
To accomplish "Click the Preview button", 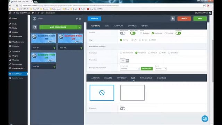I will [94, 18].
